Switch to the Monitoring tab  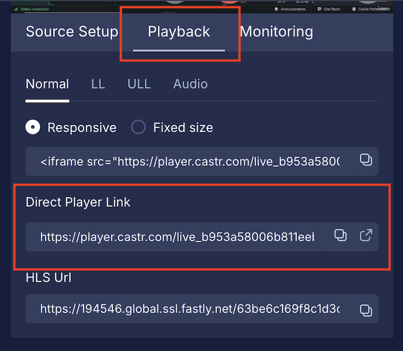coord(277,32)
